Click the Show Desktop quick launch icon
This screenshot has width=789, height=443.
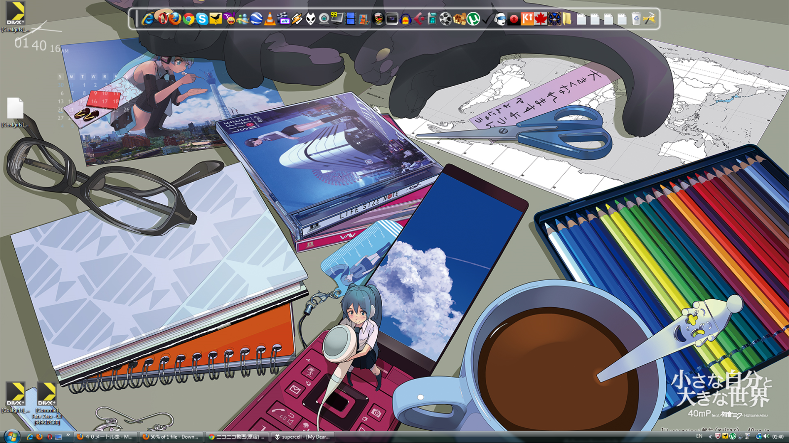58,437
